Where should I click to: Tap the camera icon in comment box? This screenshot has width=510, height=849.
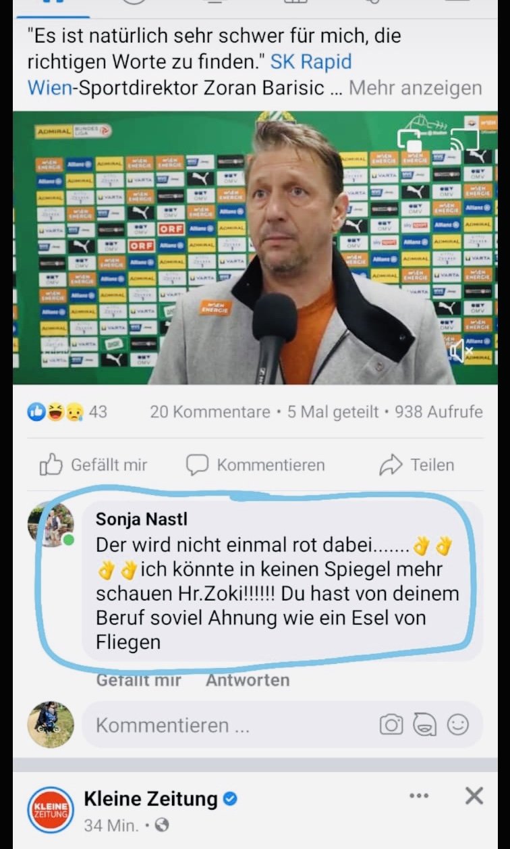point(391,725)
